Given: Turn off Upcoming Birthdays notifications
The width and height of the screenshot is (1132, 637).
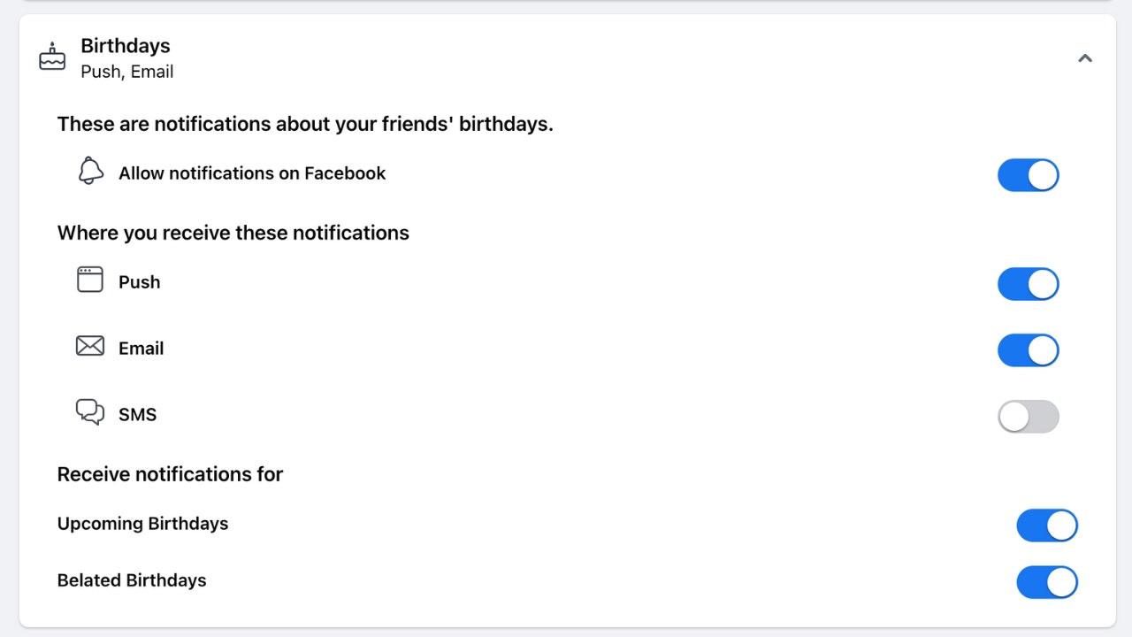Looking at the screenshot, I should click(x=1047, y=525).
